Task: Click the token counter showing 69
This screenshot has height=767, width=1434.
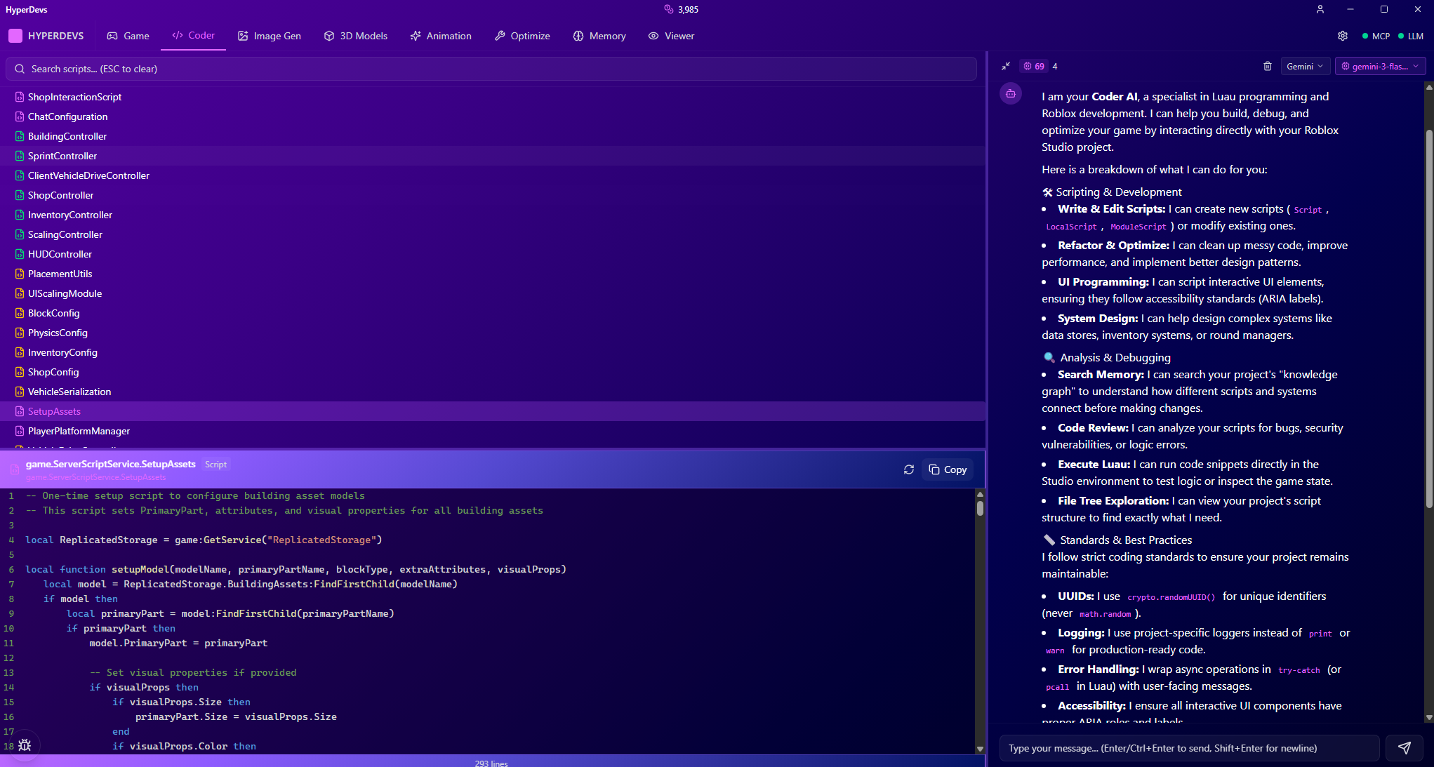Action: (1034, 66)
